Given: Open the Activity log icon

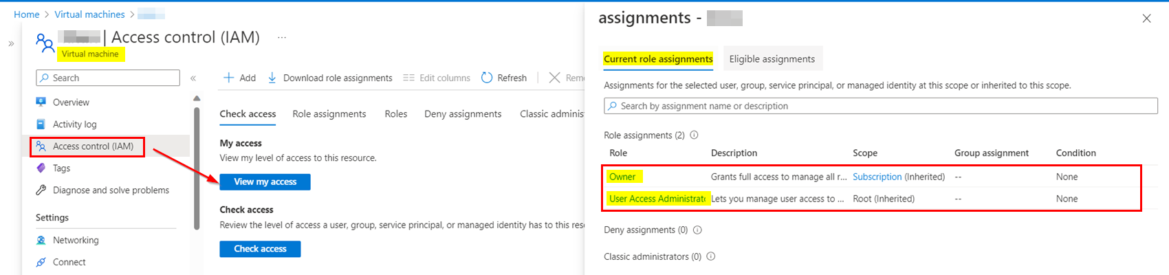Looking at the screenshot, I should pyautogui.click(x=41, y=124).
